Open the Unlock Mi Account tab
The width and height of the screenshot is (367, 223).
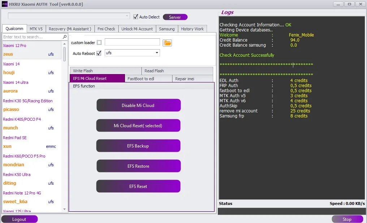(x=137, y=29)
